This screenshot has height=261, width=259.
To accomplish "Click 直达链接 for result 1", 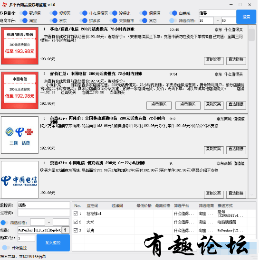I will [236, 61].
